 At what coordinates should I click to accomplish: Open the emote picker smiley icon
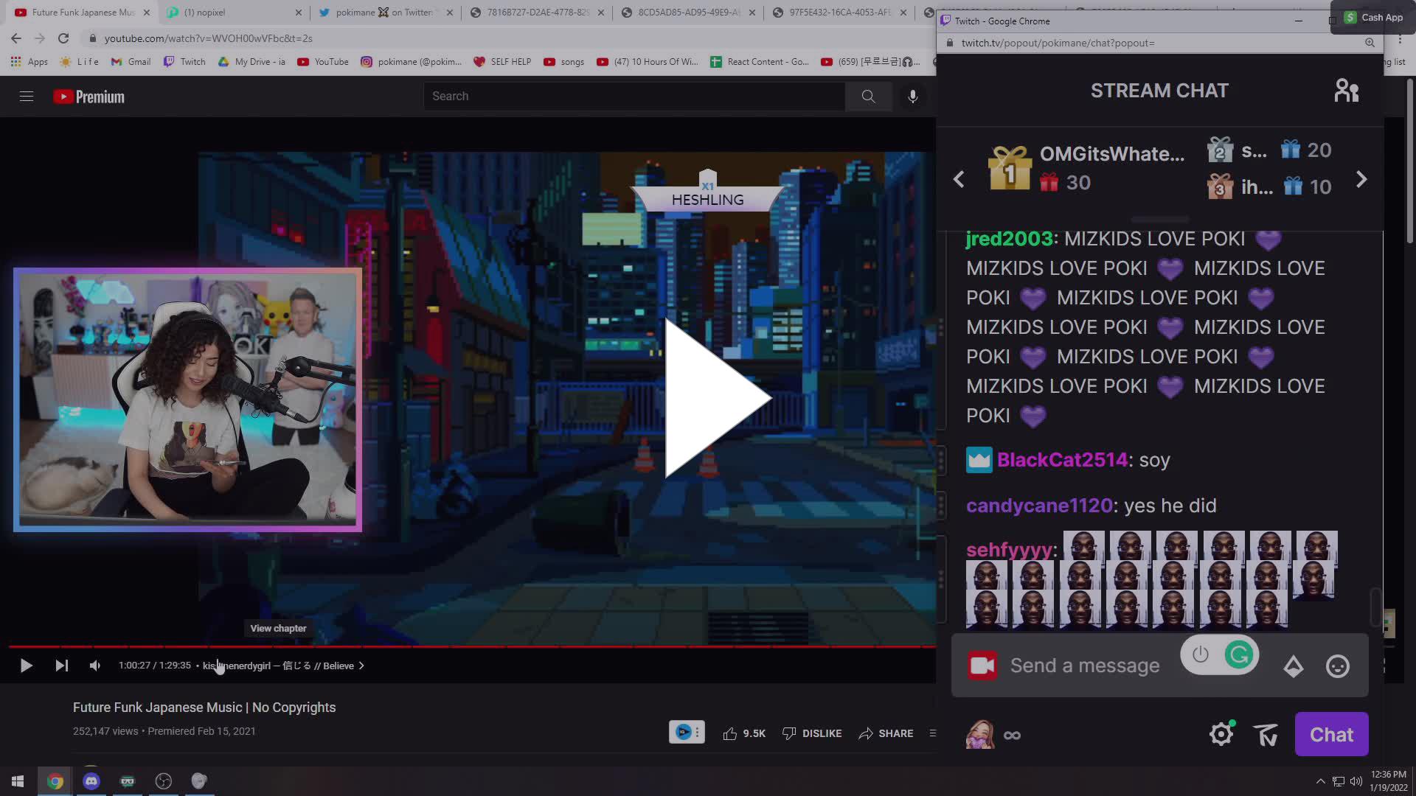point(1338,666)
